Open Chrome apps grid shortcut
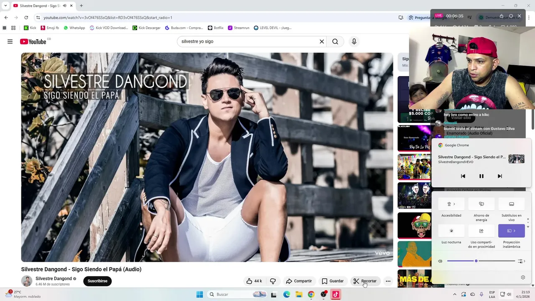The image size is (535, 301). point(13,28)
